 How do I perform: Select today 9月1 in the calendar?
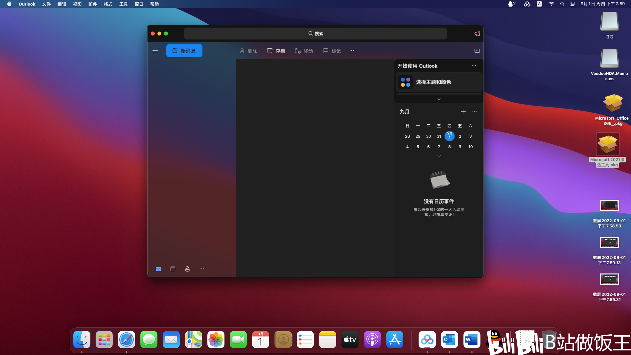point(450,136)
